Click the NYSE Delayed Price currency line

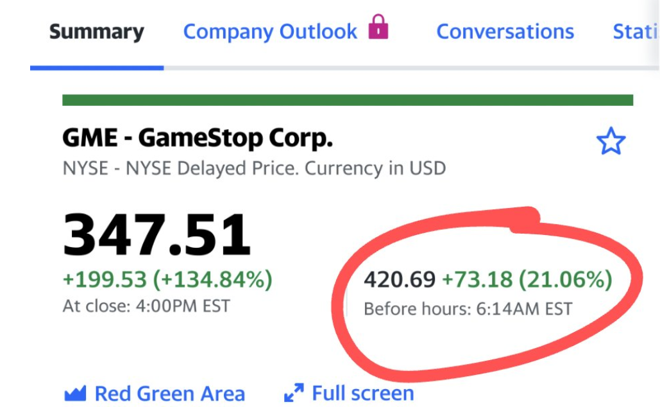pos(254,169)
